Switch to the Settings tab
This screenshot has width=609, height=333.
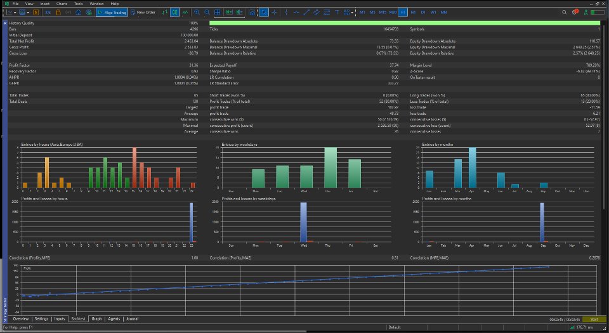coord(42,319)
